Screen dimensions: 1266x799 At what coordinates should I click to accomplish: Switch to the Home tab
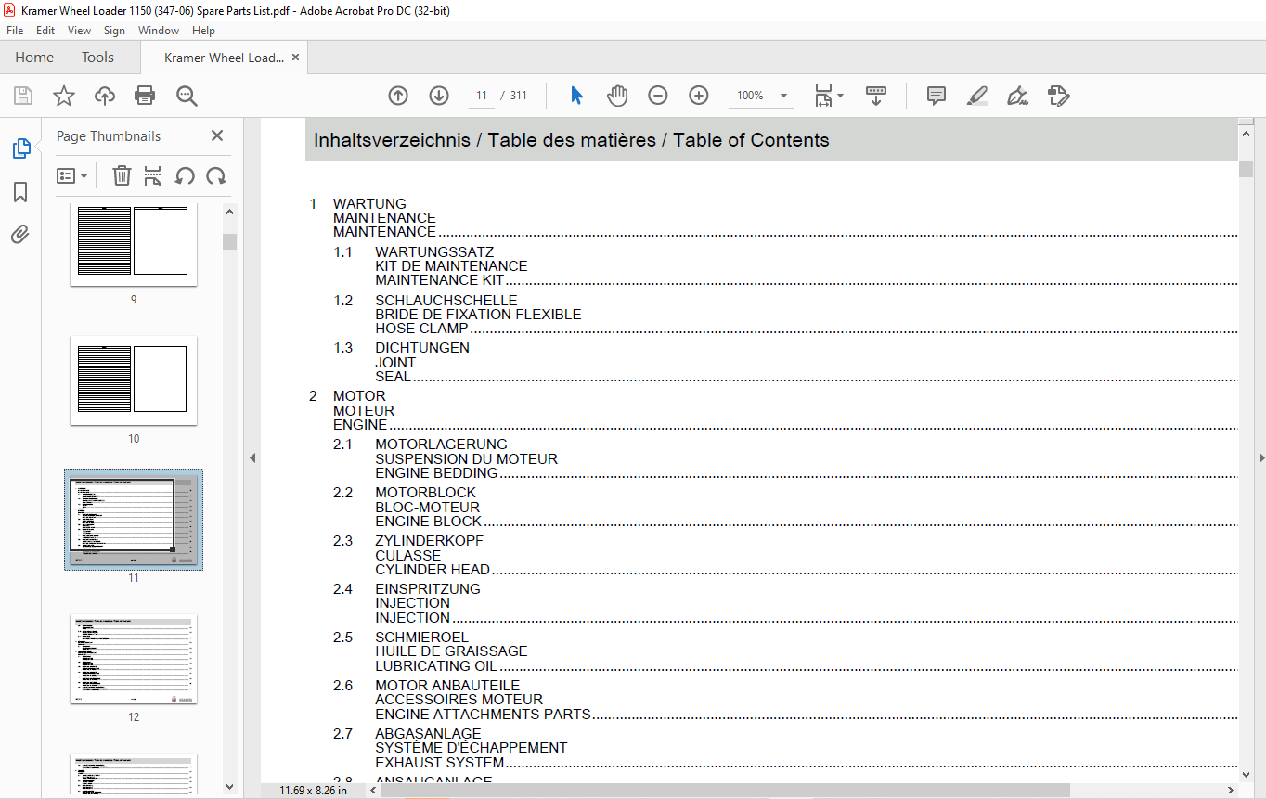coord(34,58)
